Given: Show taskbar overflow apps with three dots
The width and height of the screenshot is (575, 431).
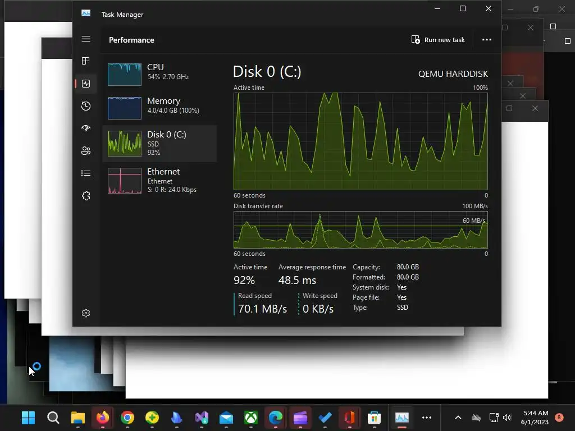Looking at the screenshot, I should coord(427,418).
